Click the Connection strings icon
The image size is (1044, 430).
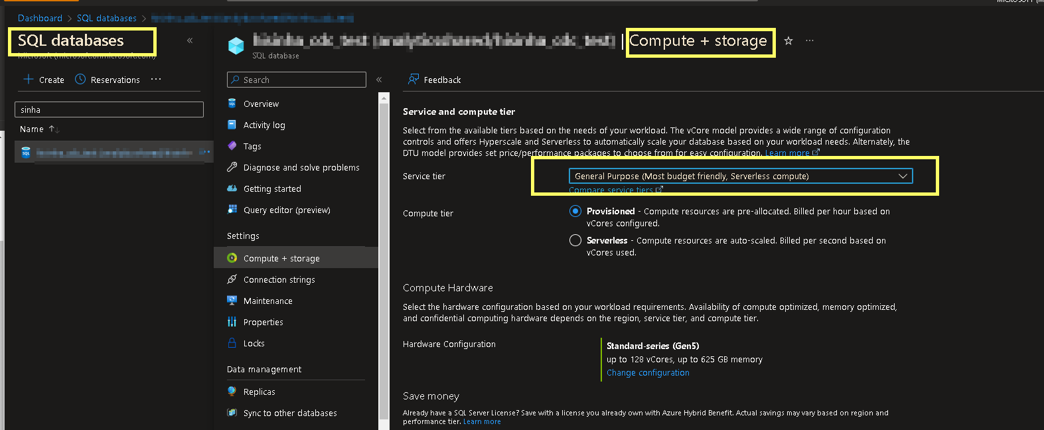coord(232,279)
